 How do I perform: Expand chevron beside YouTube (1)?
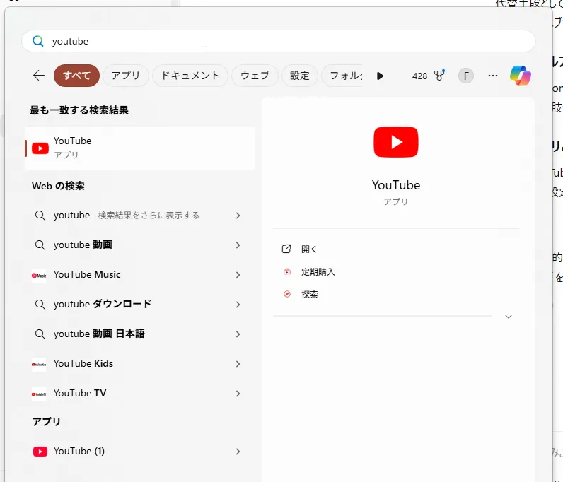pyautogui.click(x=238, y=452)
